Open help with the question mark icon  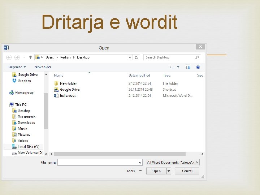198,67
